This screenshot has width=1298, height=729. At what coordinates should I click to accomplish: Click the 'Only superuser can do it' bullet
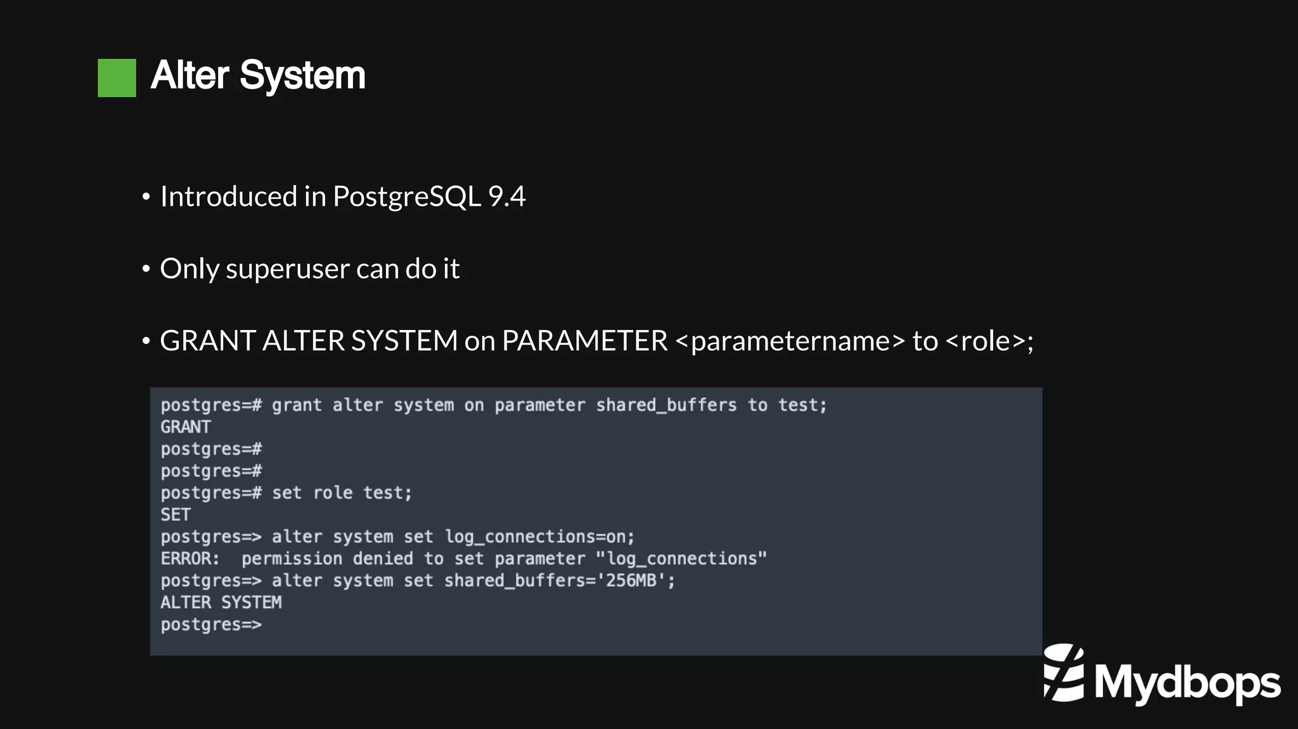point(309,269)
